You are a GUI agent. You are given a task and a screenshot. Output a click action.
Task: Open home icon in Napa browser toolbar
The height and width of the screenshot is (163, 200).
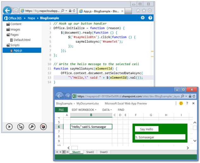pos(138,11)
